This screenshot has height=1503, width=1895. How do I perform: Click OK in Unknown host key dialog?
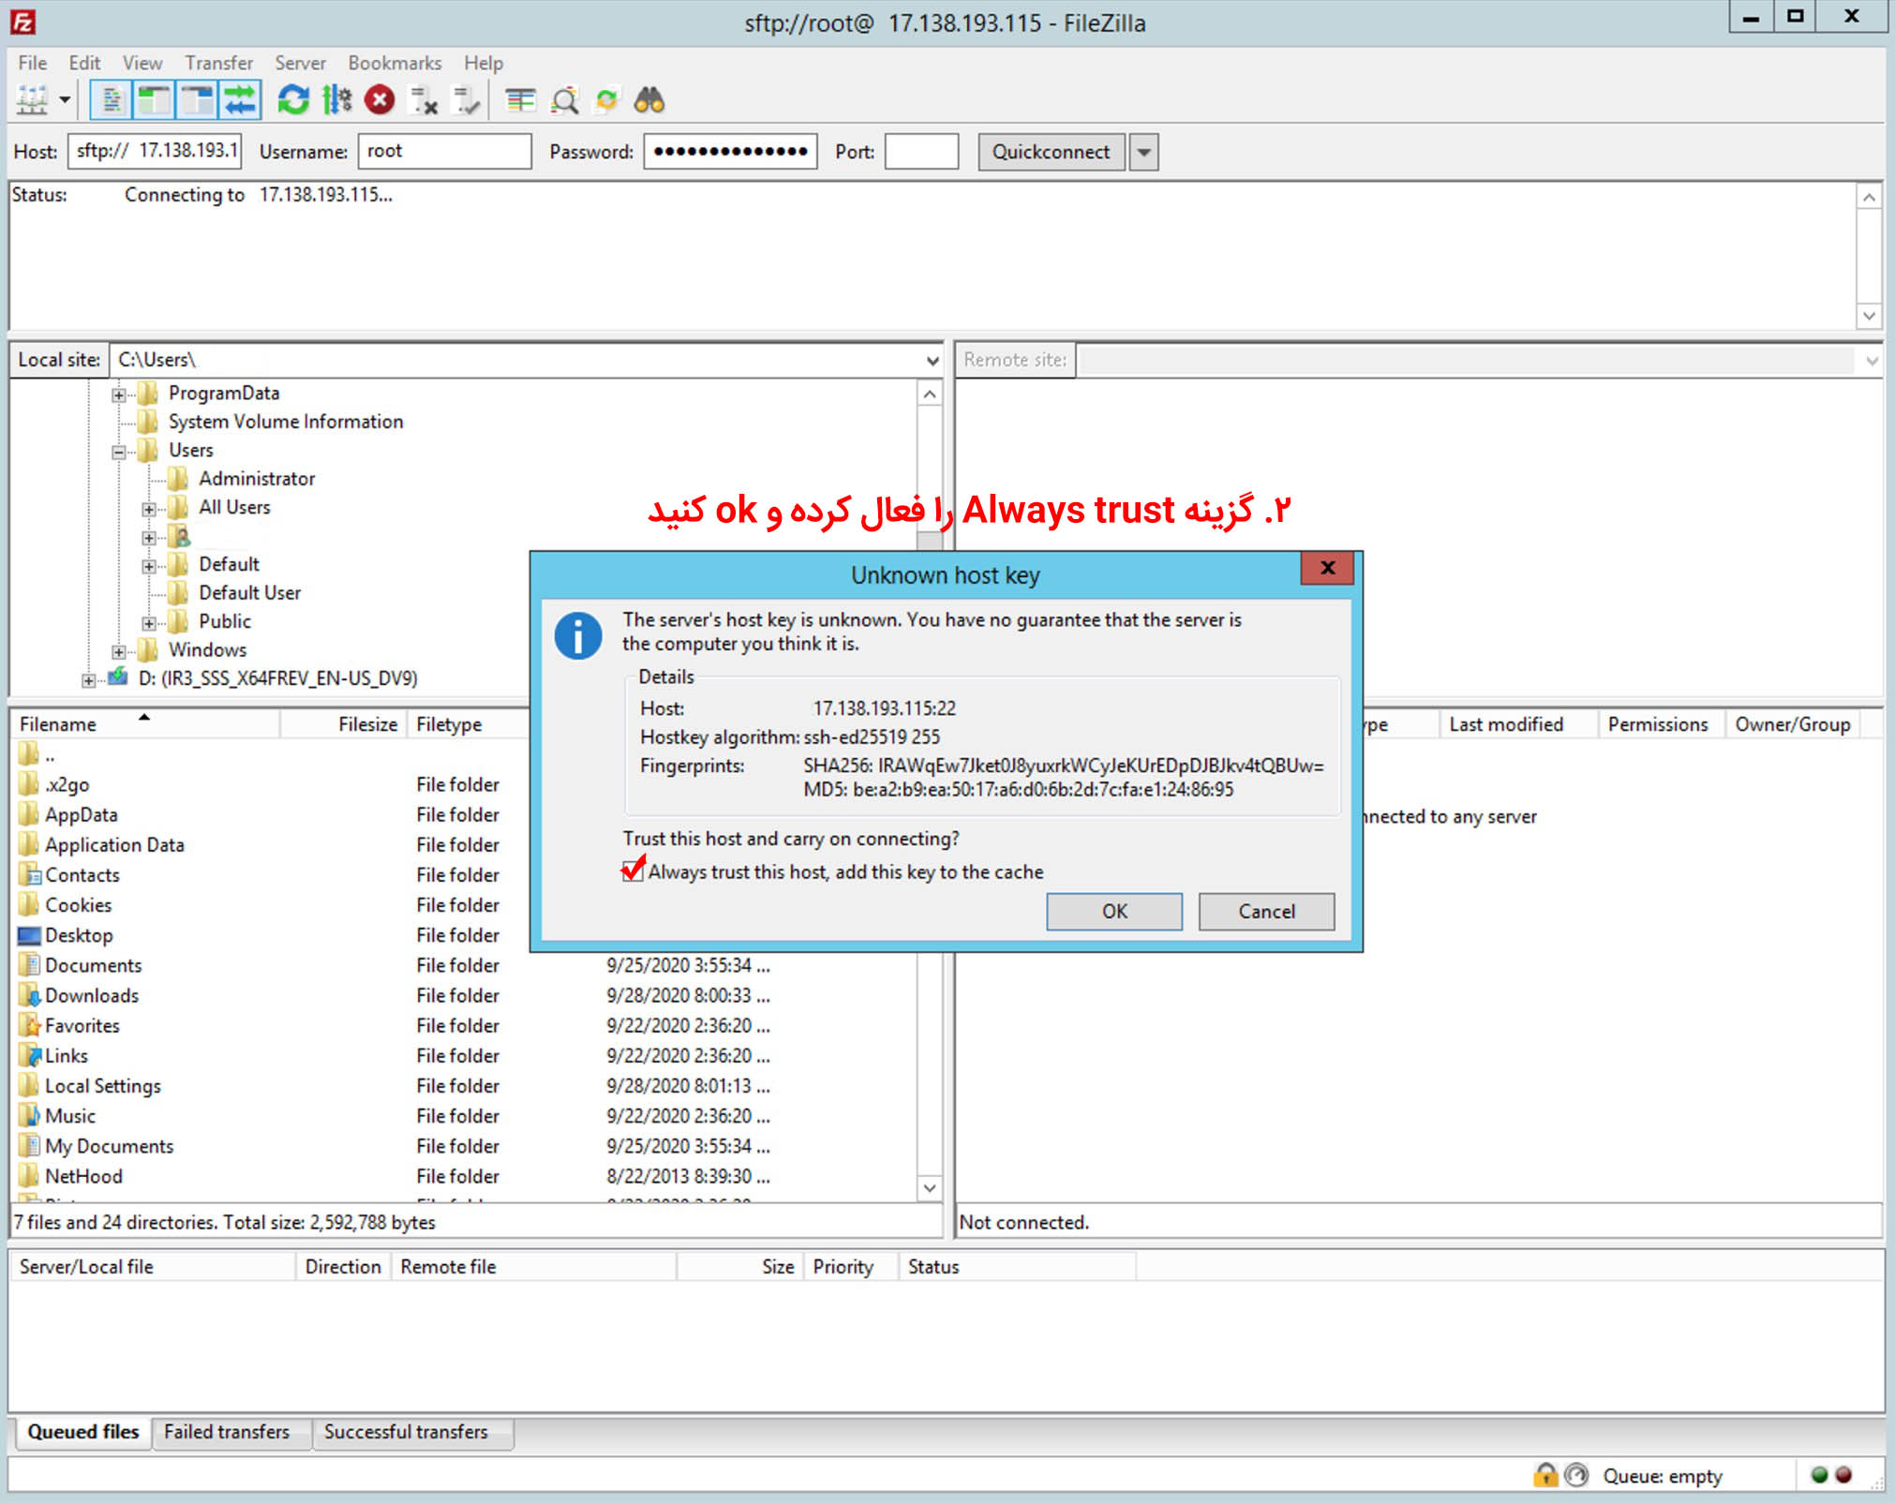pyautogui.click(x=1113, y=911)
